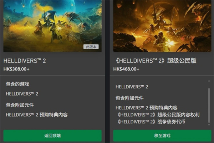Open 超级公民版内容权利 add-on entry

point(158,115)
